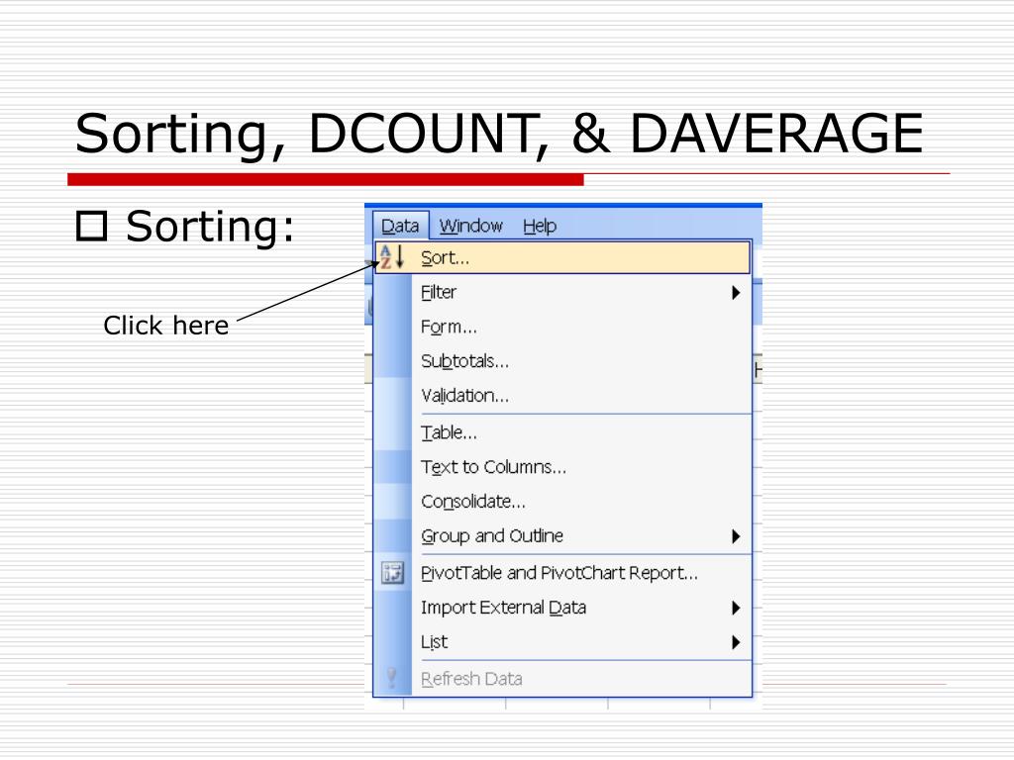Click the 'Click here' annotation text

(166, 325)
